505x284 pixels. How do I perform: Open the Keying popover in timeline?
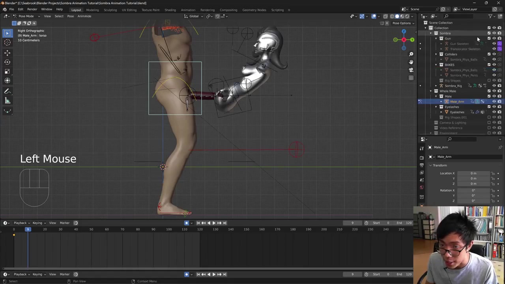pyautogui.click(x=39, y=223)
